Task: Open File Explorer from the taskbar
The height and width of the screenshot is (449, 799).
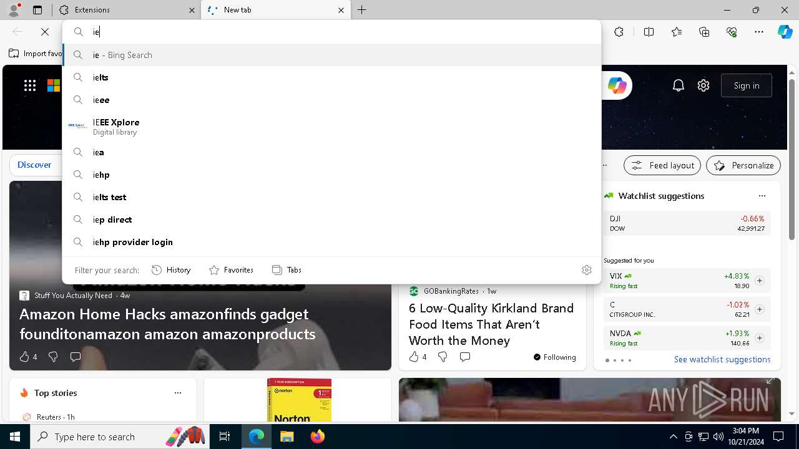Action: 287,437
